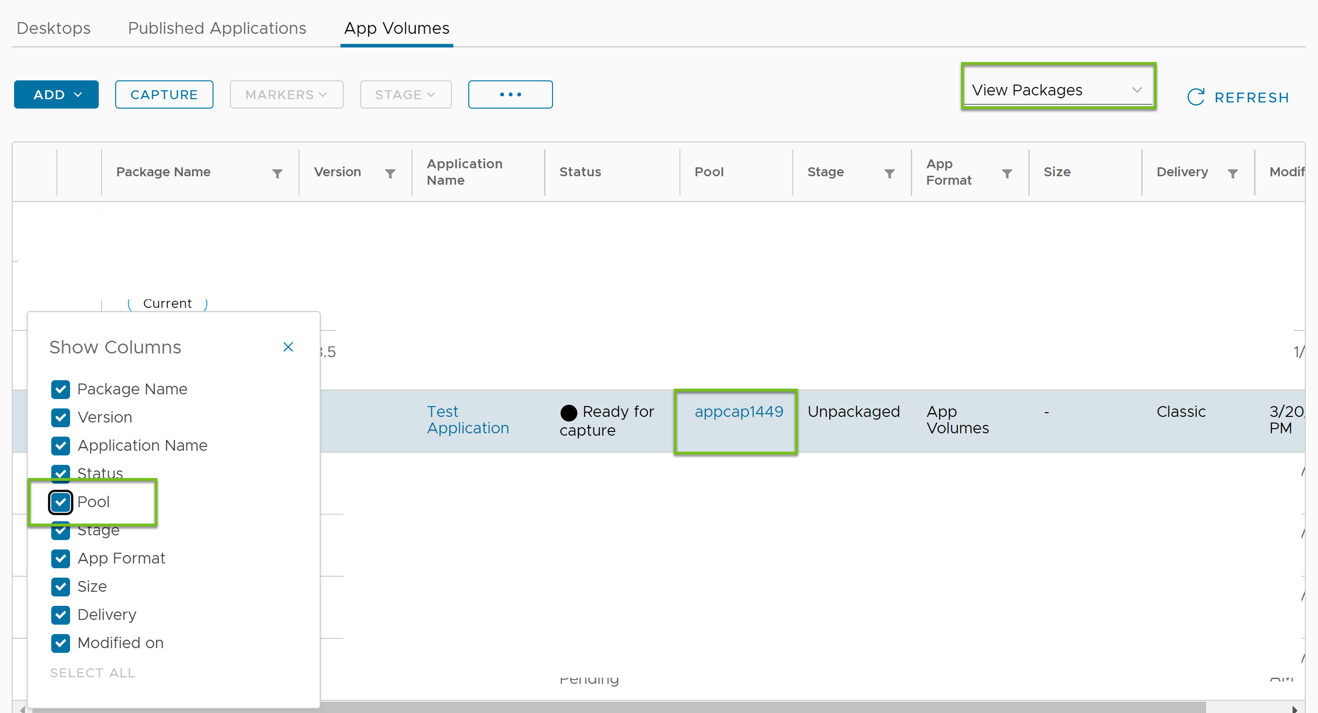The width and height of the screenshot is (1318, 713).
Task: Expand the STAGE dropdown menu
Action: tap(405, 95)
